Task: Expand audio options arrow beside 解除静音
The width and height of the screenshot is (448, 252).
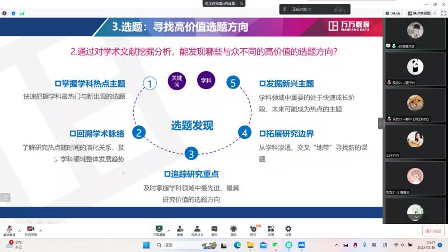Action: (x=19, y=230)
